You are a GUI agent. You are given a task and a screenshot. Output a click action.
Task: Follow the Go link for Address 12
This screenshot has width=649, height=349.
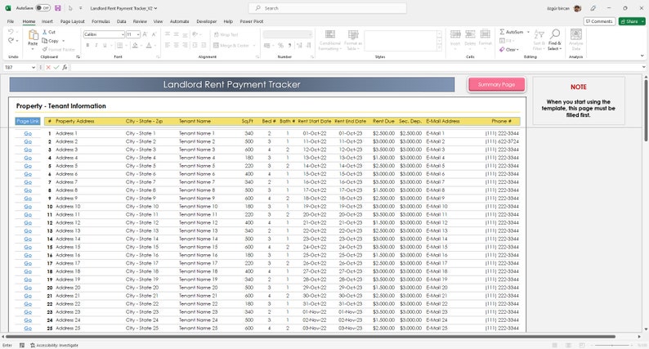[28, 223]
